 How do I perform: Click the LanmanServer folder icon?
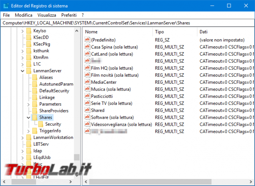[29, 71]
